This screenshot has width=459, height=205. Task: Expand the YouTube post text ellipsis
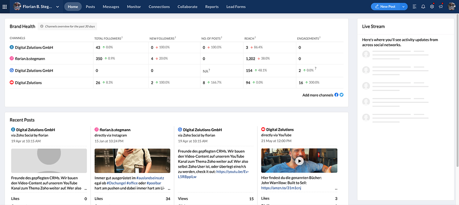point(336,189)
